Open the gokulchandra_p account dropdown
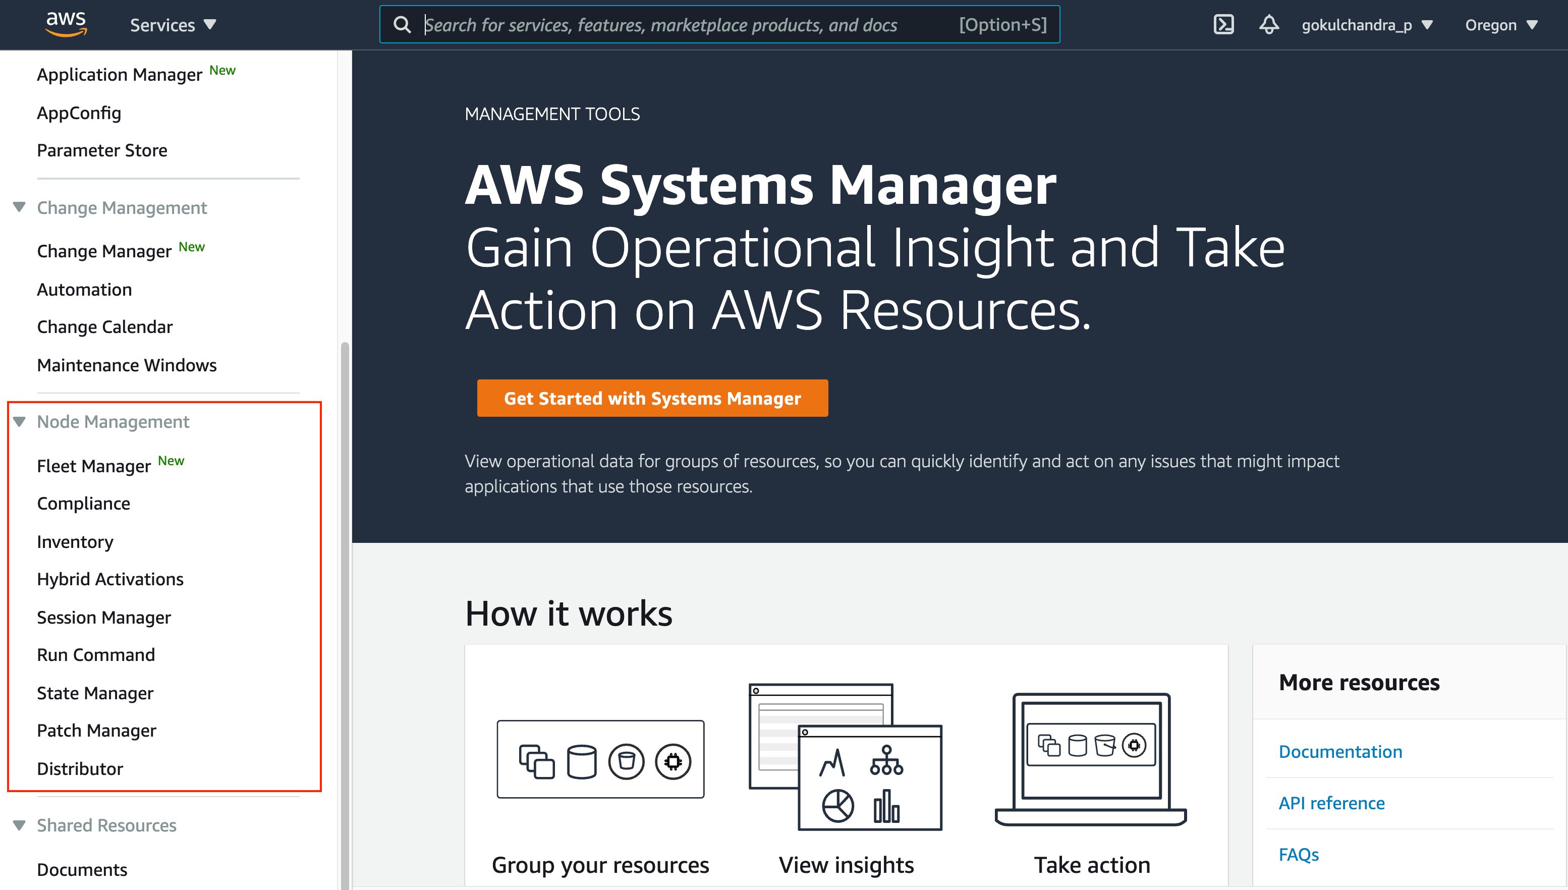1568x890 pixels. (1366, 24)
